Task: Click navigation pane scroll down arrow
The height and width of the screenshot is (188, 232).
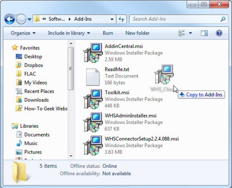Action: (71, 156)
